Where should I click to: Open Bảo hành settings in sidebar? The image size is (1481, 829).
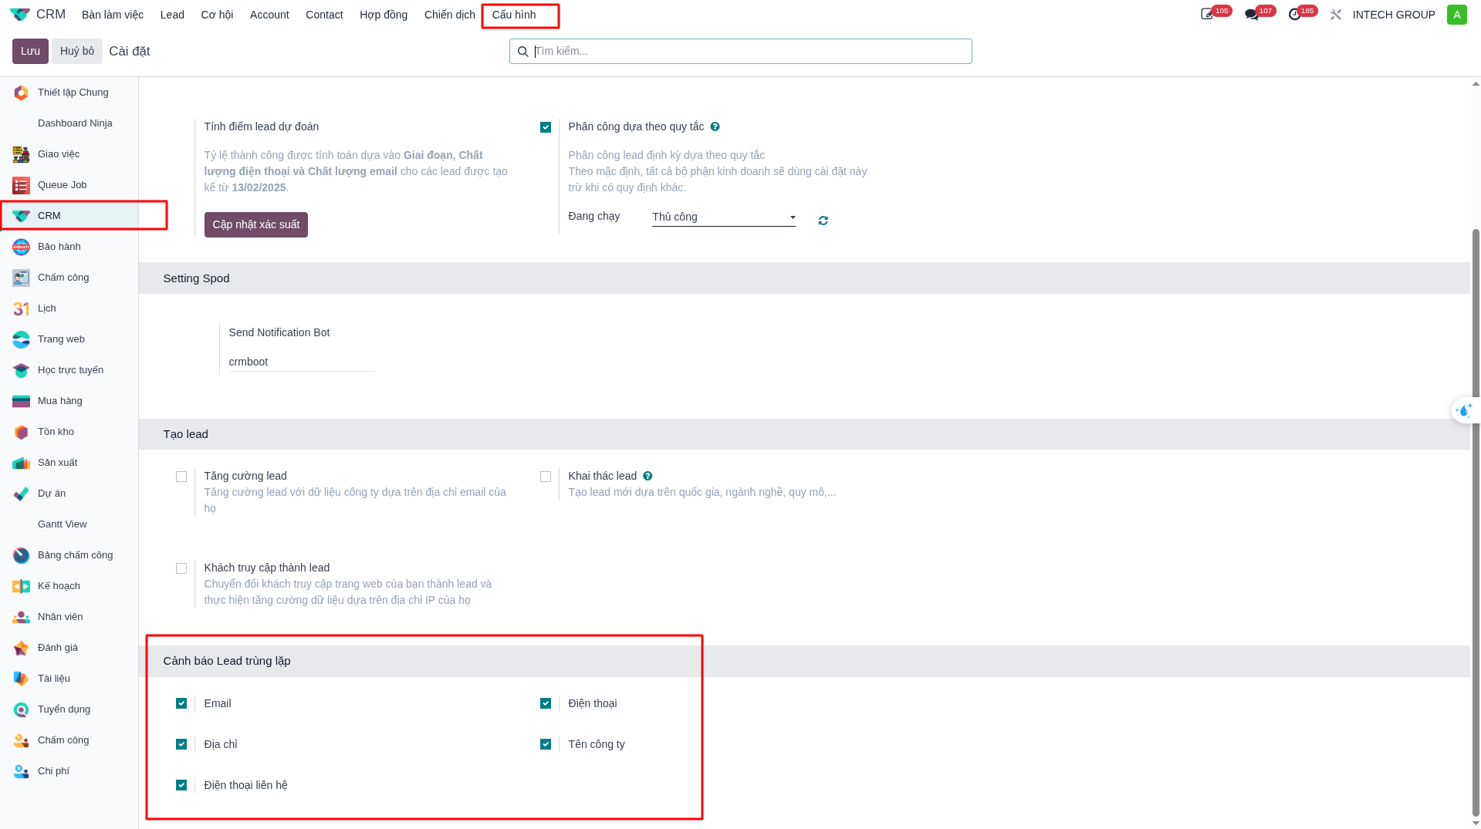[x=69, y=247]
